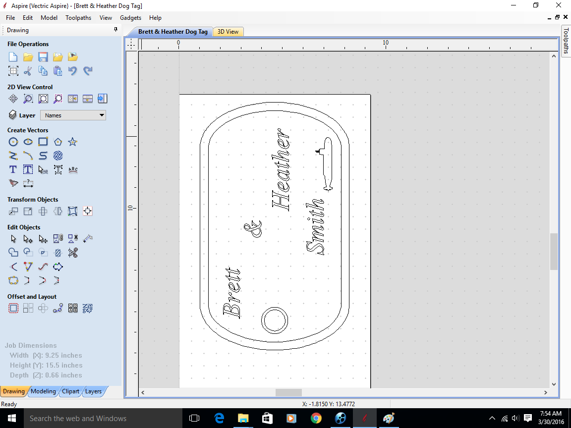Select the Dimension measuring tool
This screenshot has height=428, width=571.
28,183
